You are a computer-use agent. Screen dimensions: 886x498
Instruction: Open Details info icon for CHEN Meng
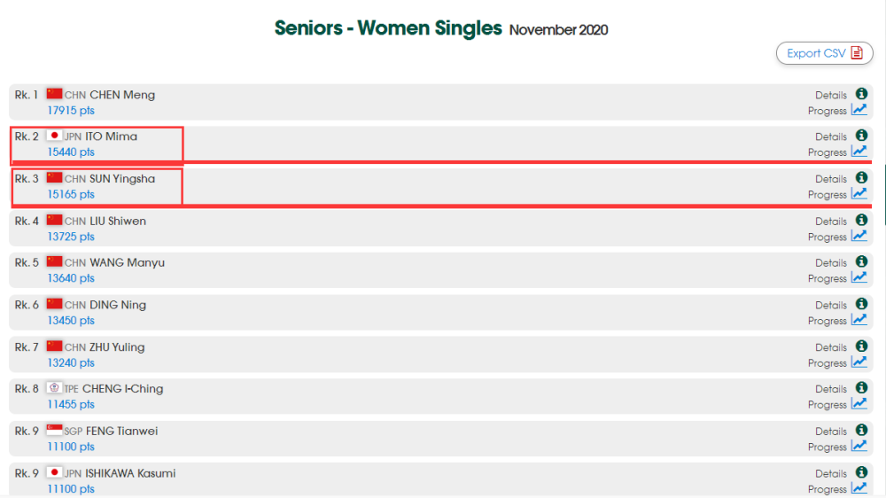[x=861, y=94]
